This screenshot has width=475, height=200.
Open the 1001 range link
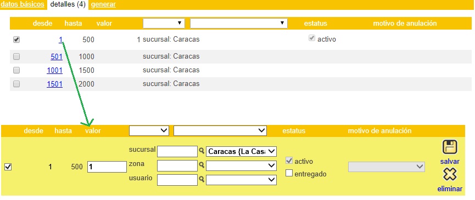pos(54,70)
